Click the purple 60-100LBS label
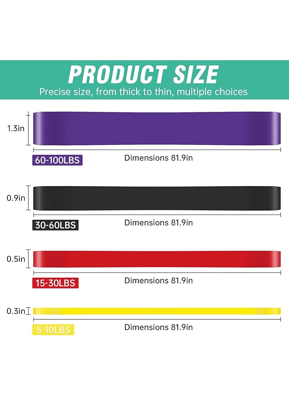Screen dimensions: 289x395 [57, 160]
